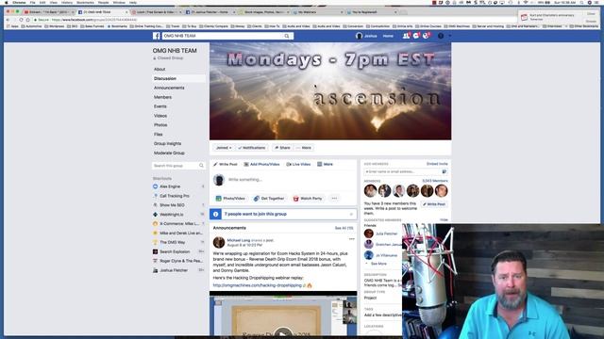Open the Joined dropdown button

click(x=224, y=148)
